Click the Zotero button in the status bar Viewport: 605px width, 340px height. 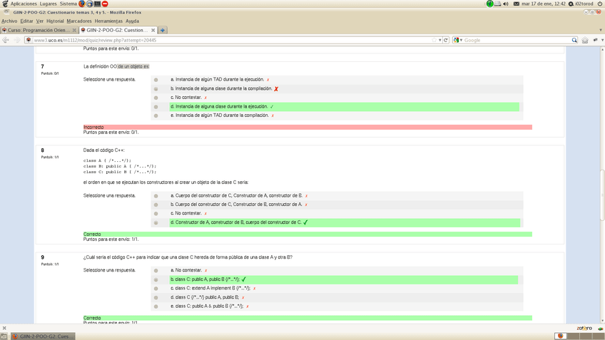coord(584,329)
